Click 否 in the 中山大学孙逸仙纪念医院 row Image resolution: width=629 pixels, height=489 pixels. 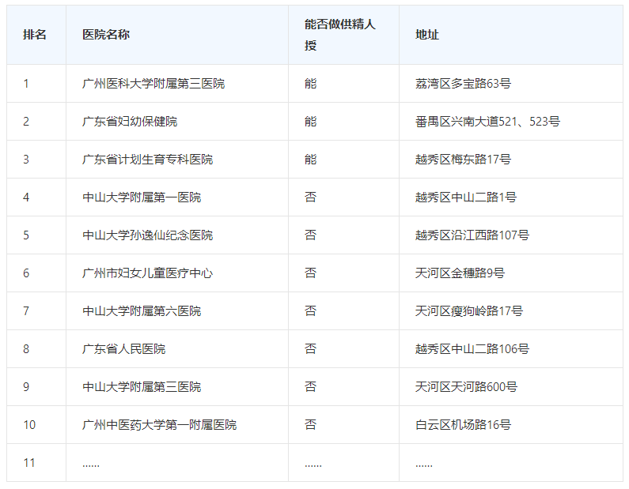(310, 235)
